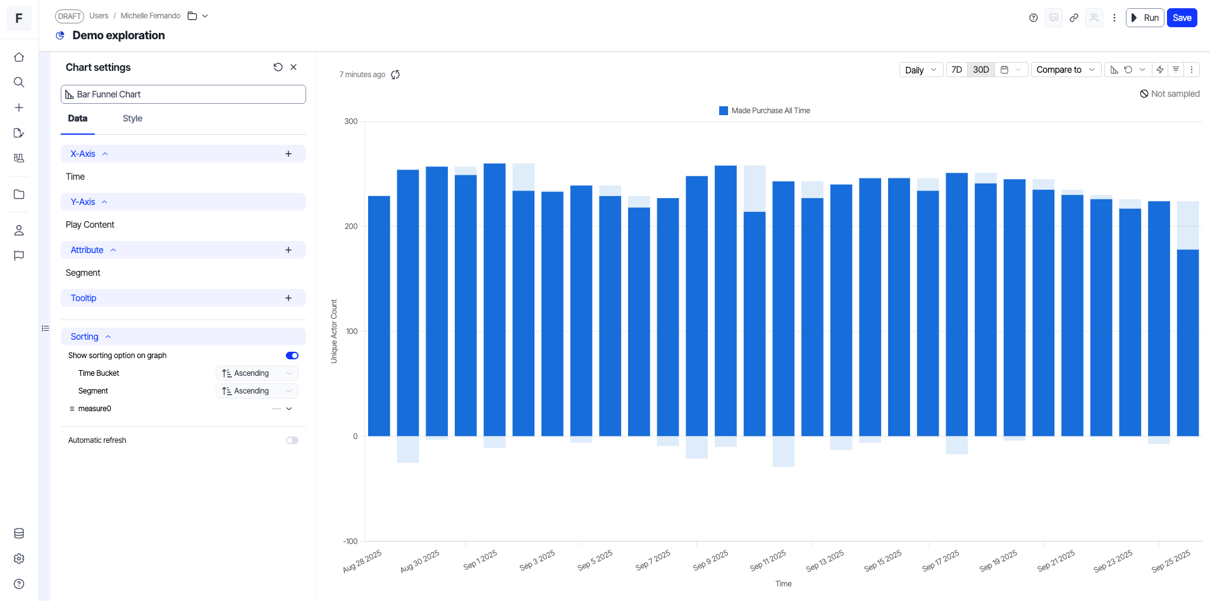Open settings gear in sidebar

click(19, 559)
